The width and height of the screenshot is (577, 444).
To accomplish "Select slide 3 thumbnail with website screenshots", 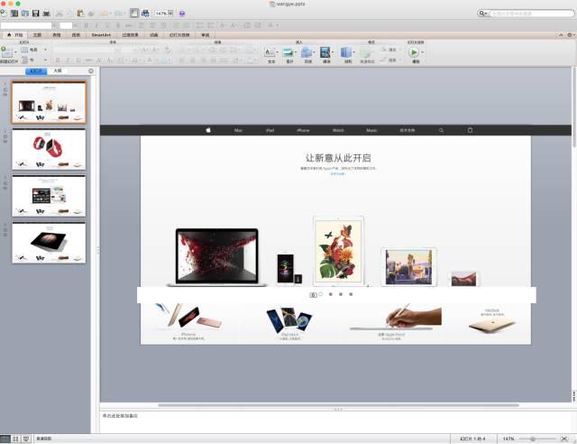I will [49, 196].
